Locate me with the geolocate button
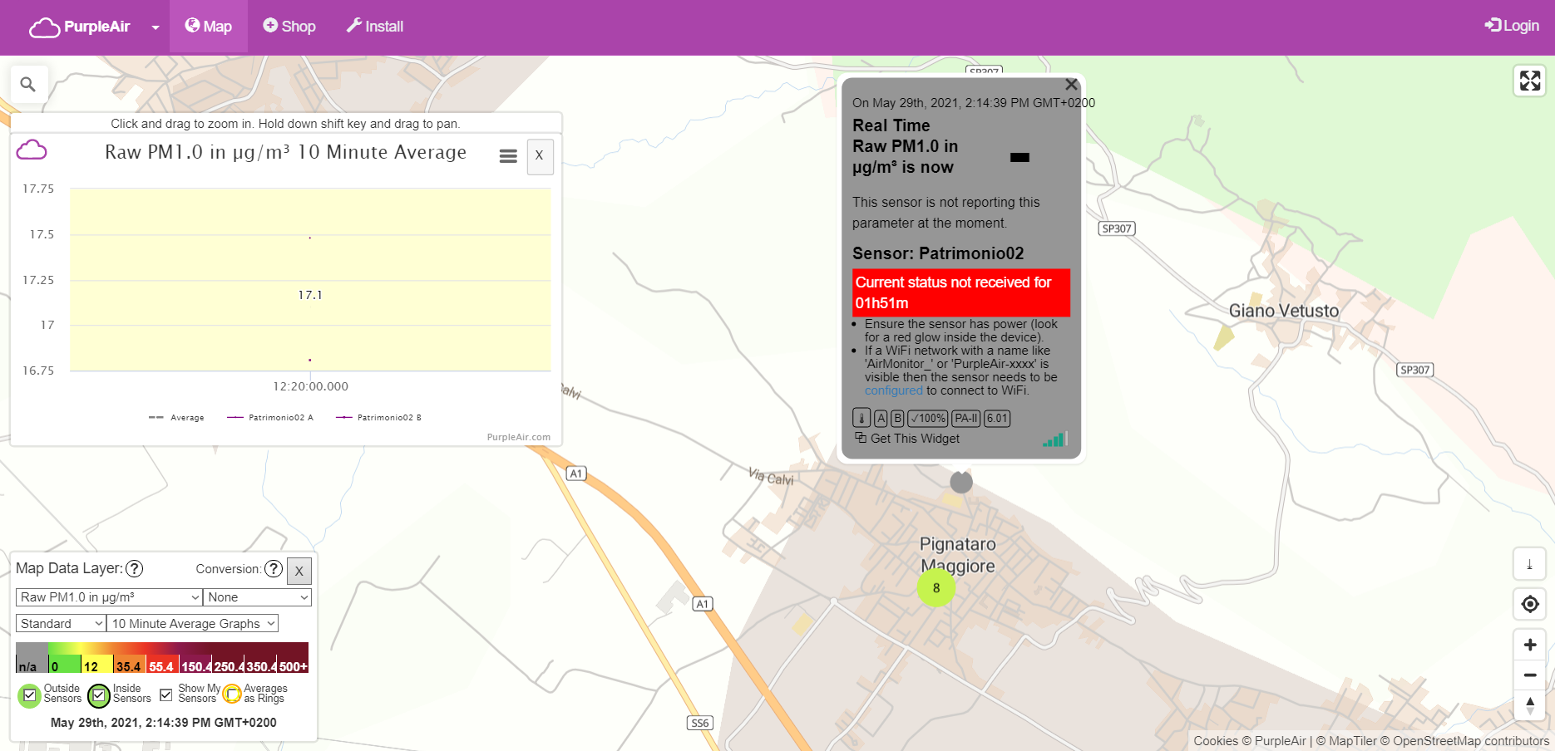Screen dimensions: 1555x751 [1529, 604]
